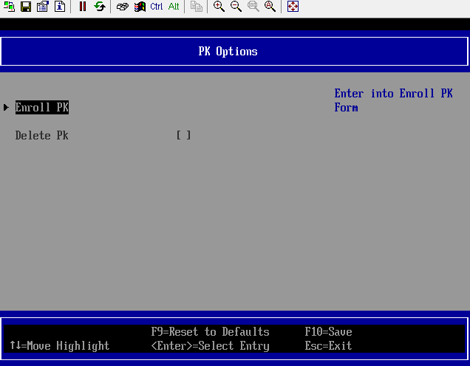470x366 pixels.
Task: Click the zoom in magnifier icon
Action: pos(219,7)
